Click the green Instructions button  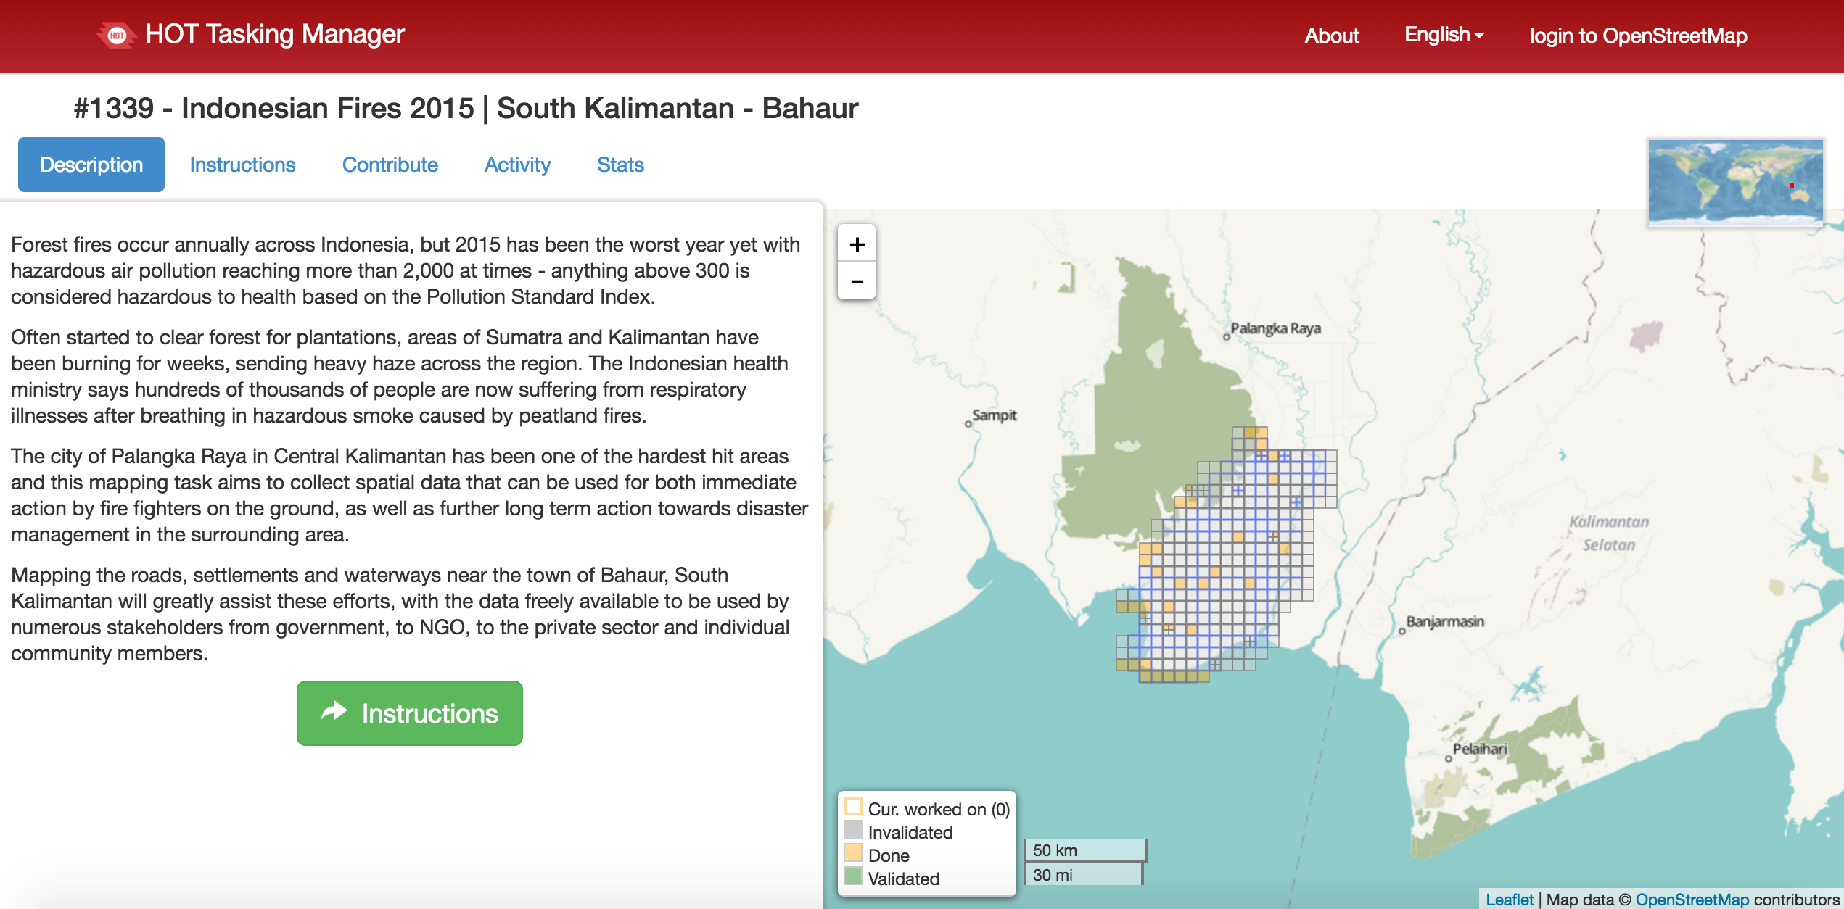(x=409, y=713)
